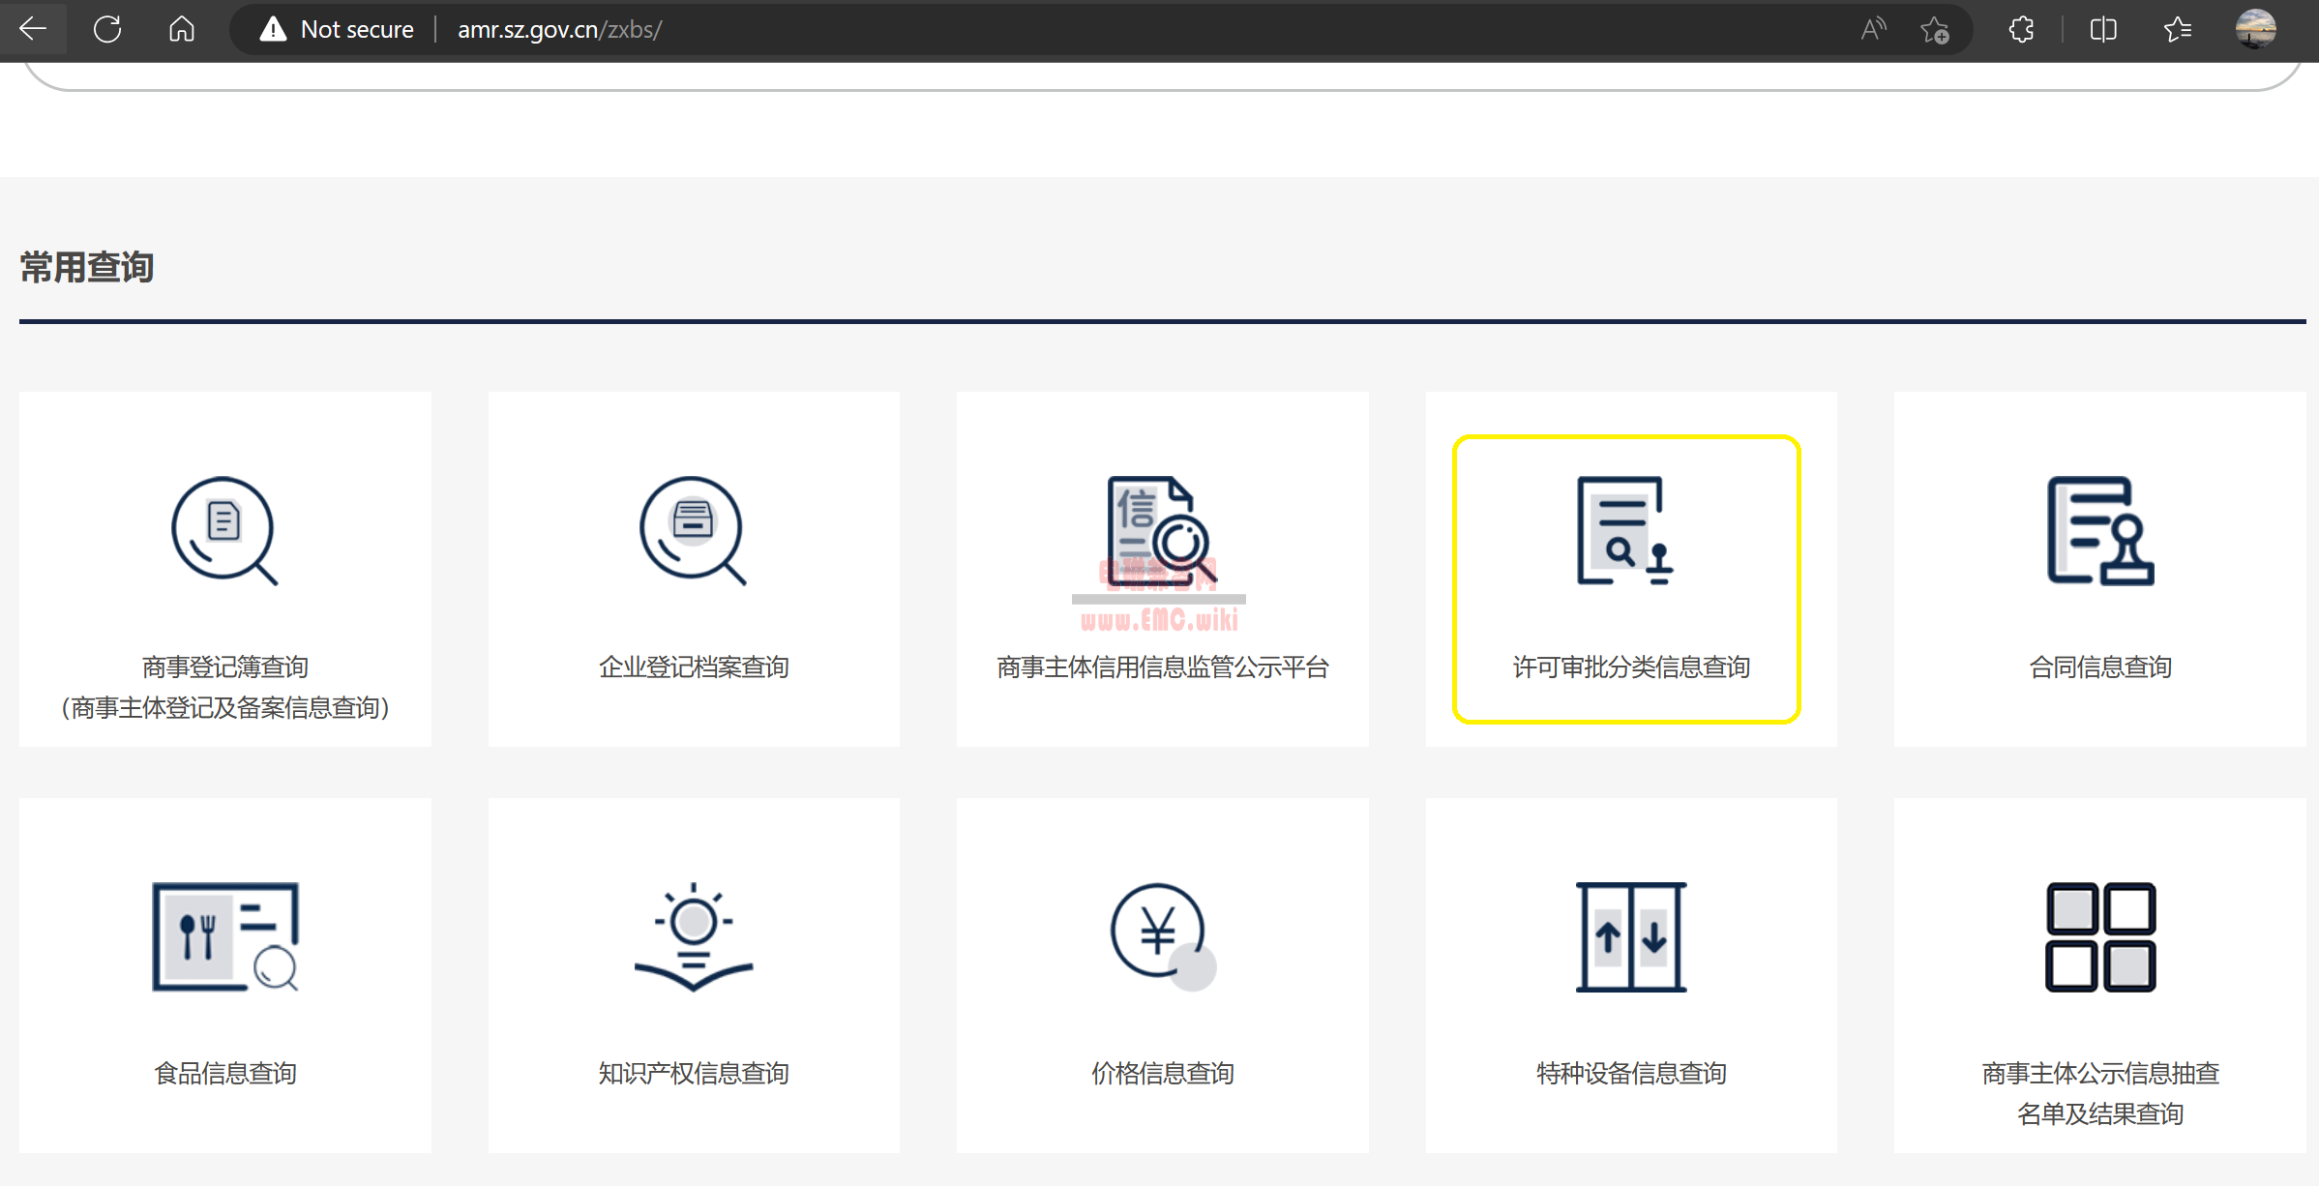Click the 食品信息查询 fork and spoon icon
This screenshot has height=1186, width=2319.
(x=224, y=936)
